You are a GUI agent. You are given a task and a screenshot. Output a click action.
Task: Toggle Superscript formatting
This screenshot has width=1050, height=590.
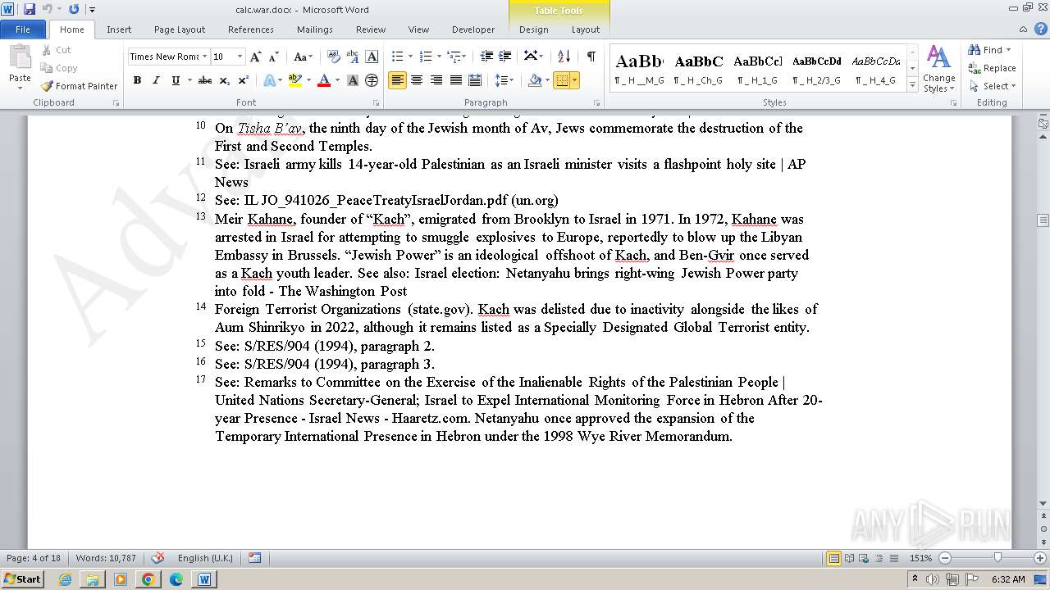(244, 80)
